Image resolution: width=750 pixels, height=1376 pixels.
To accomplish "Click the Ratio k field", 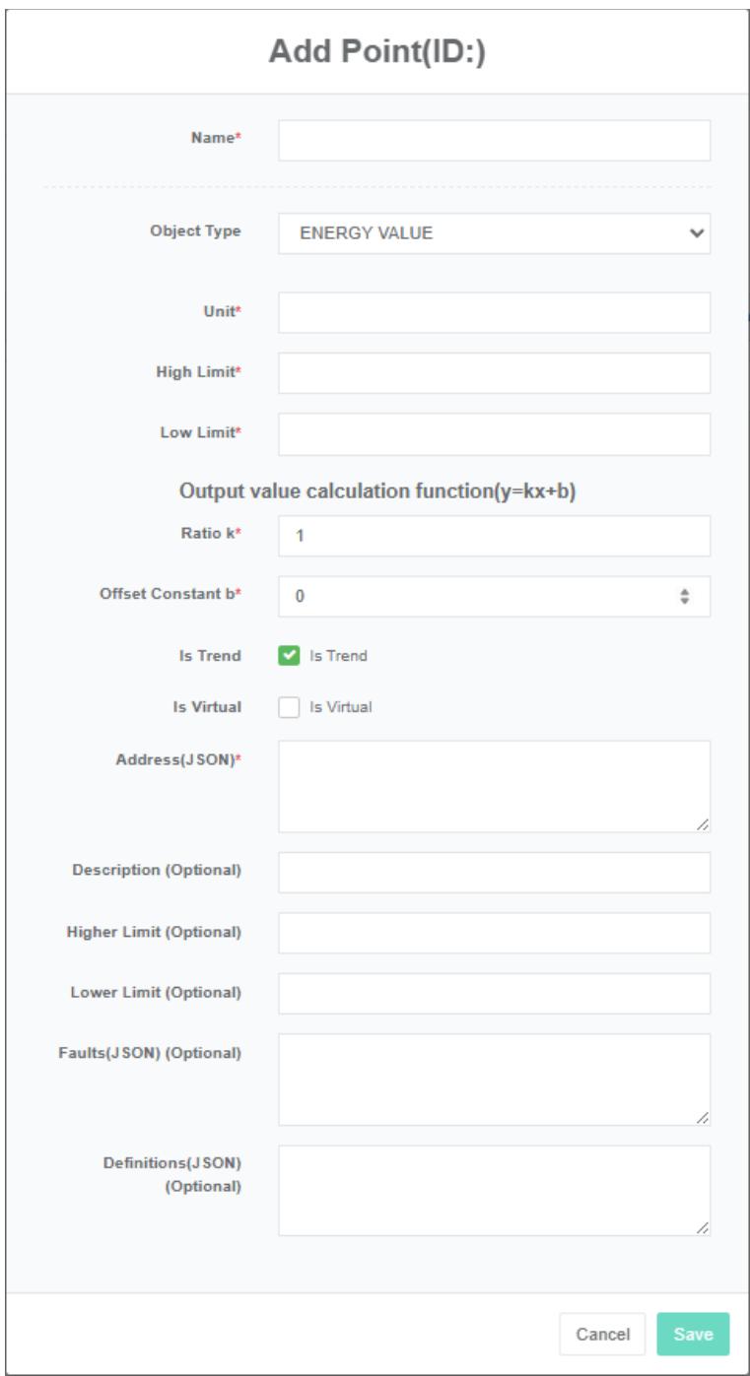I will click(494, 536).
